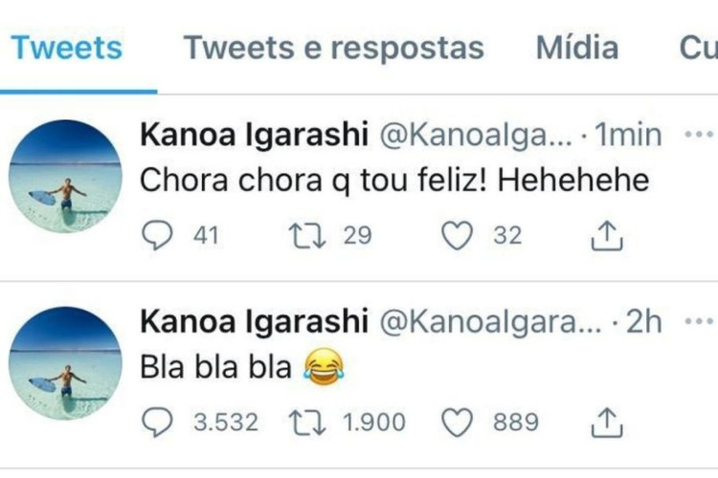Open avatar on the "Bla bla bla" tweet
Image resolution: width=718 pixels, height=478 pixels.
click(66, 361)
